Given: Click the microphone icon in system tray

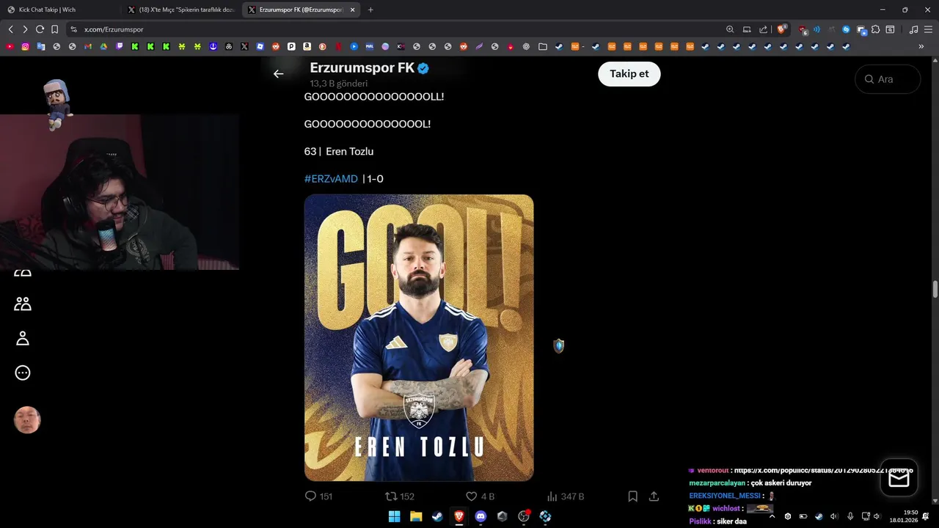Looking at the screenshot, I should 850,516.
